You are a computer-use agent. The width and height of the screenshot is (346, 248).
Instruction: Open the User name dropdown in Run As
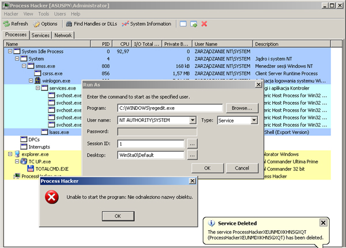(x=193, y=120)
